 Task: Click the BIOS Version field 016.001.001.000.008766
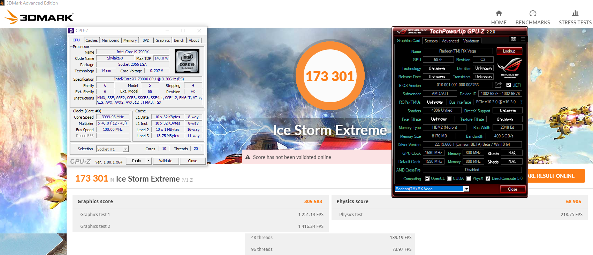458,85
